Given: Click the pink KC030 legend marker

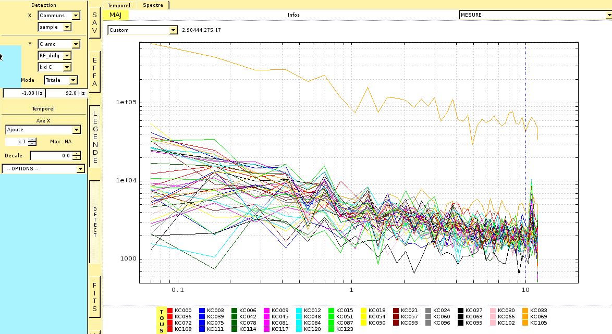Looking at the screenshot, I should [x=493, y=311].
